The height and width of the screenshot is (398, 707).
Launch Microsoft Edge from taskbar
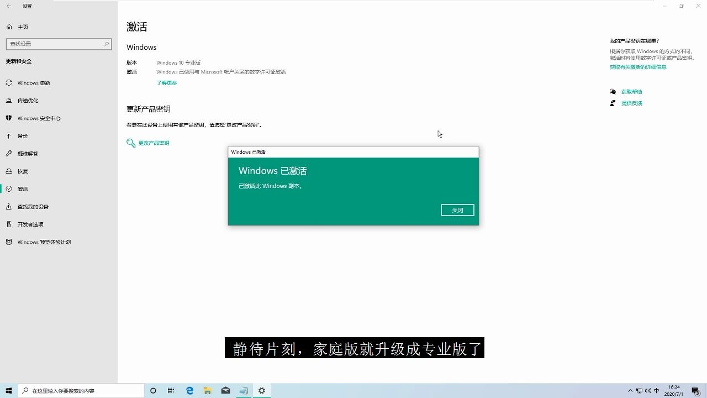189,391
